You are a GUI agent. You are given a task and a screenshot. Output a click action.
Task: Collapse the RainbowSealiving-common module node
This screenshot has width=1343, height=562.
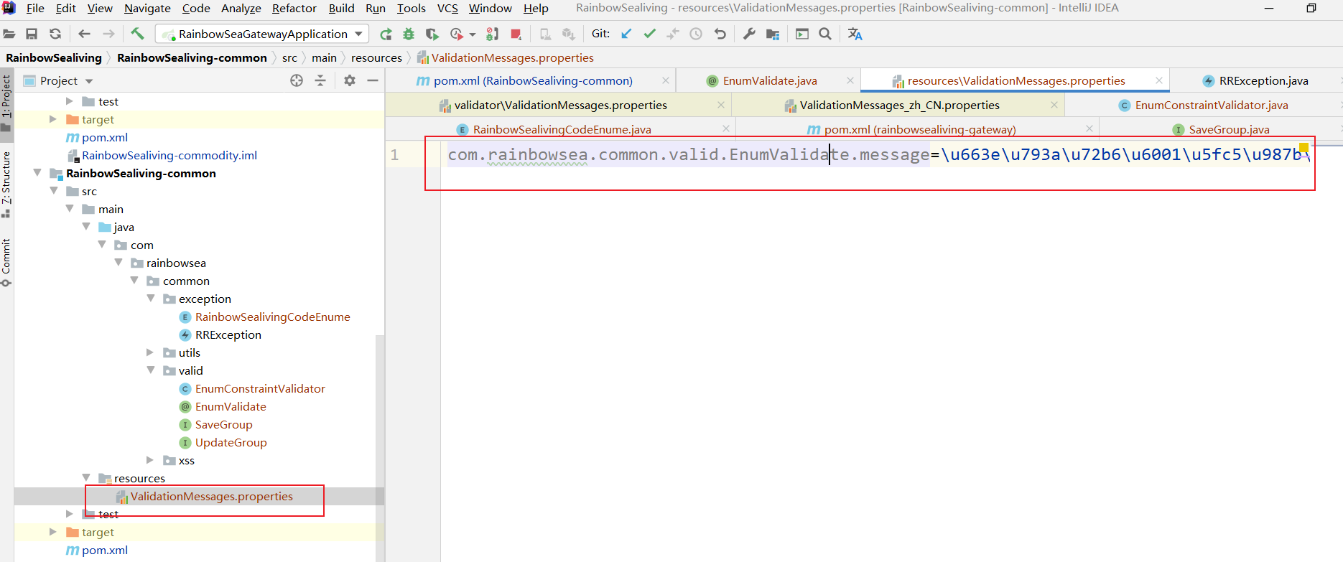click(x=37, y=173)
